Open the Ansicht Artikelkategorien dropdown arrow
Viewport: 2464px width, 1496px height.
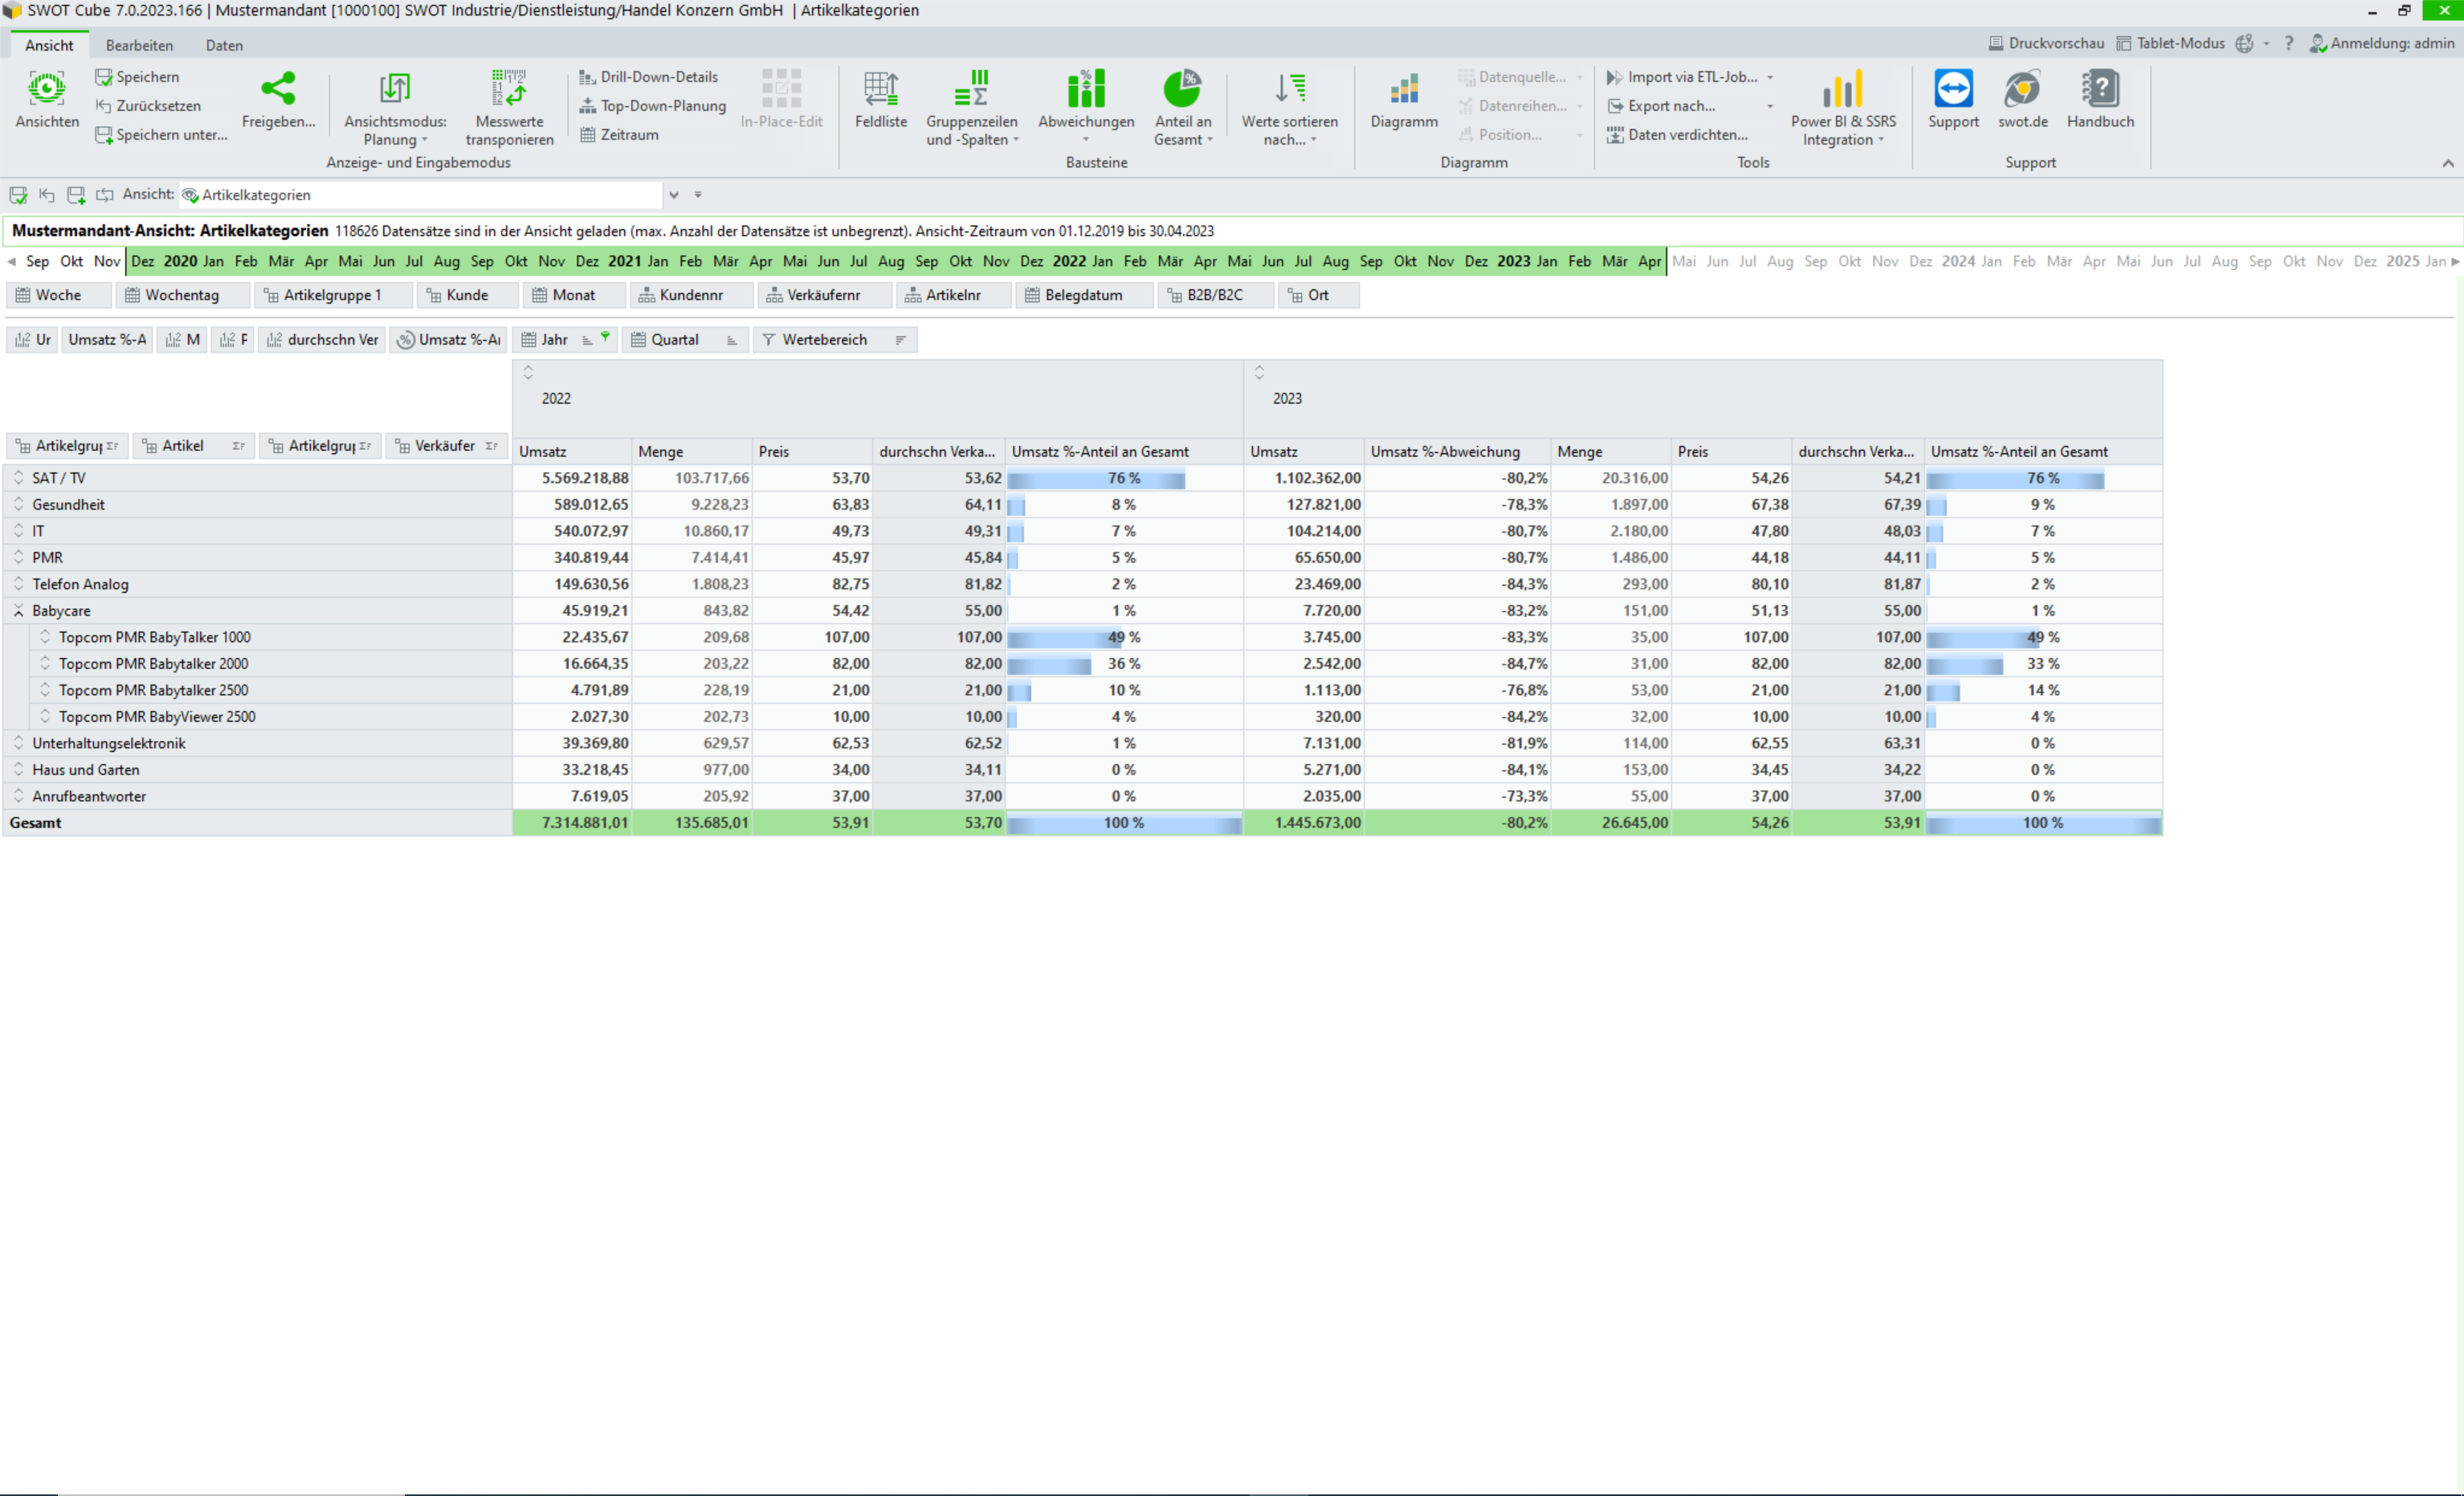tap(674, 195)
